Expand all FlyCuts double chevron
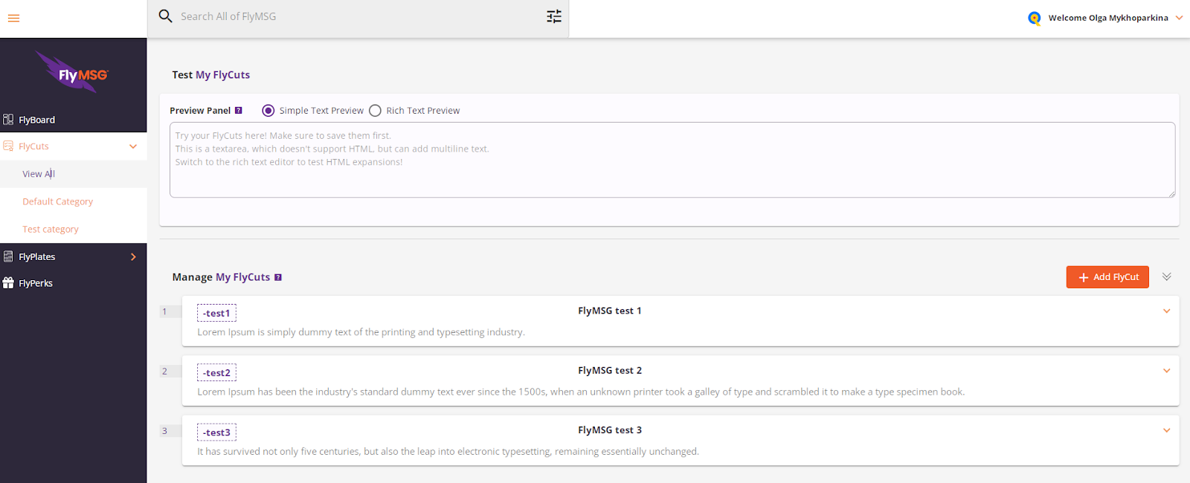This screenshot has width=1190, height=483. [1167, 276]
